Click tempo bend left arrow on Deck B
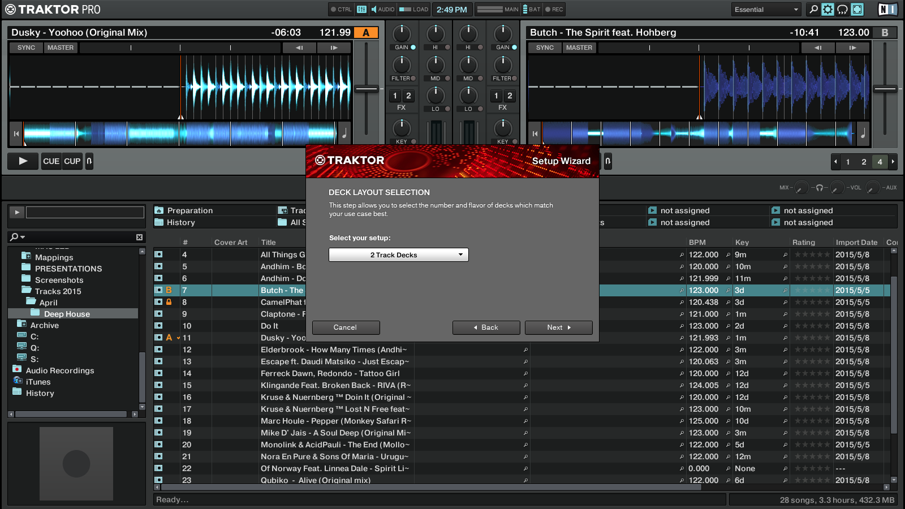The width and height of the screenshot is (905, 509). click(x=818, y=48)
